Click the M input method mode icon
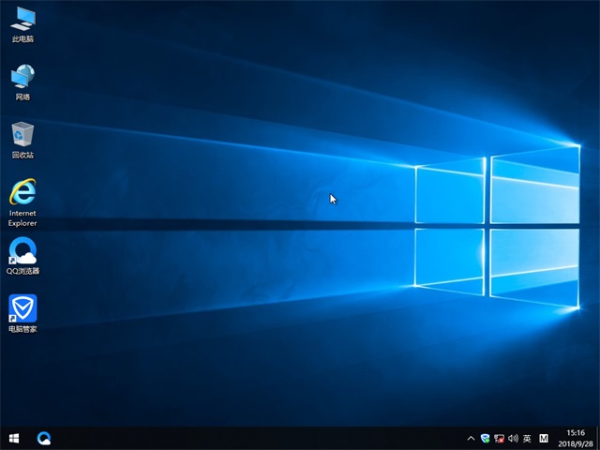The image size is (600, 450). [544, 438]
